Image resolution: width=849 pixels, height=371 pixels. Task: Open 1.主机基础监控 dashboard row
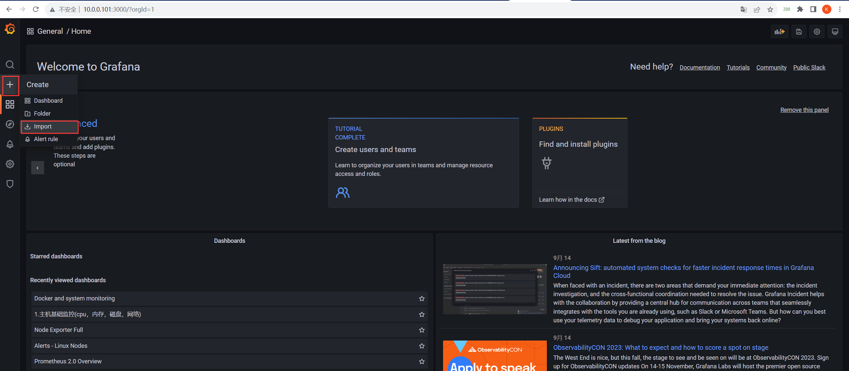click(x=229, y=314)
